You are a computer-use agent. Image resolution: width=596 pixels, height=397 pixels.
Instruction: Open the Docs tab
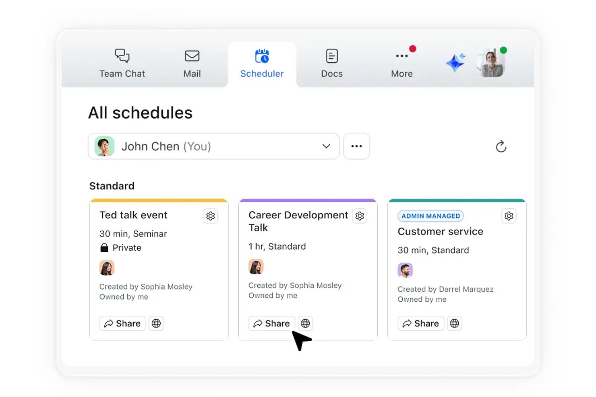[332, 63]
